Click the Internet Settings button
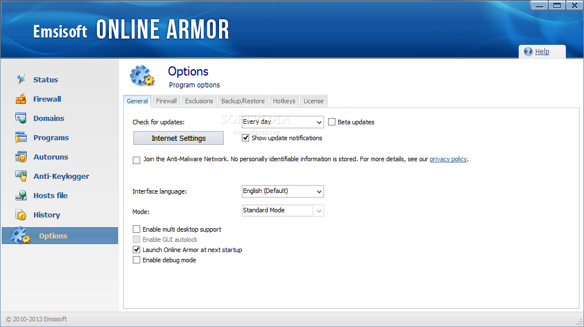The width and height of the screenshot is (584, 327). pyautogui.click(x=178, y=138)
